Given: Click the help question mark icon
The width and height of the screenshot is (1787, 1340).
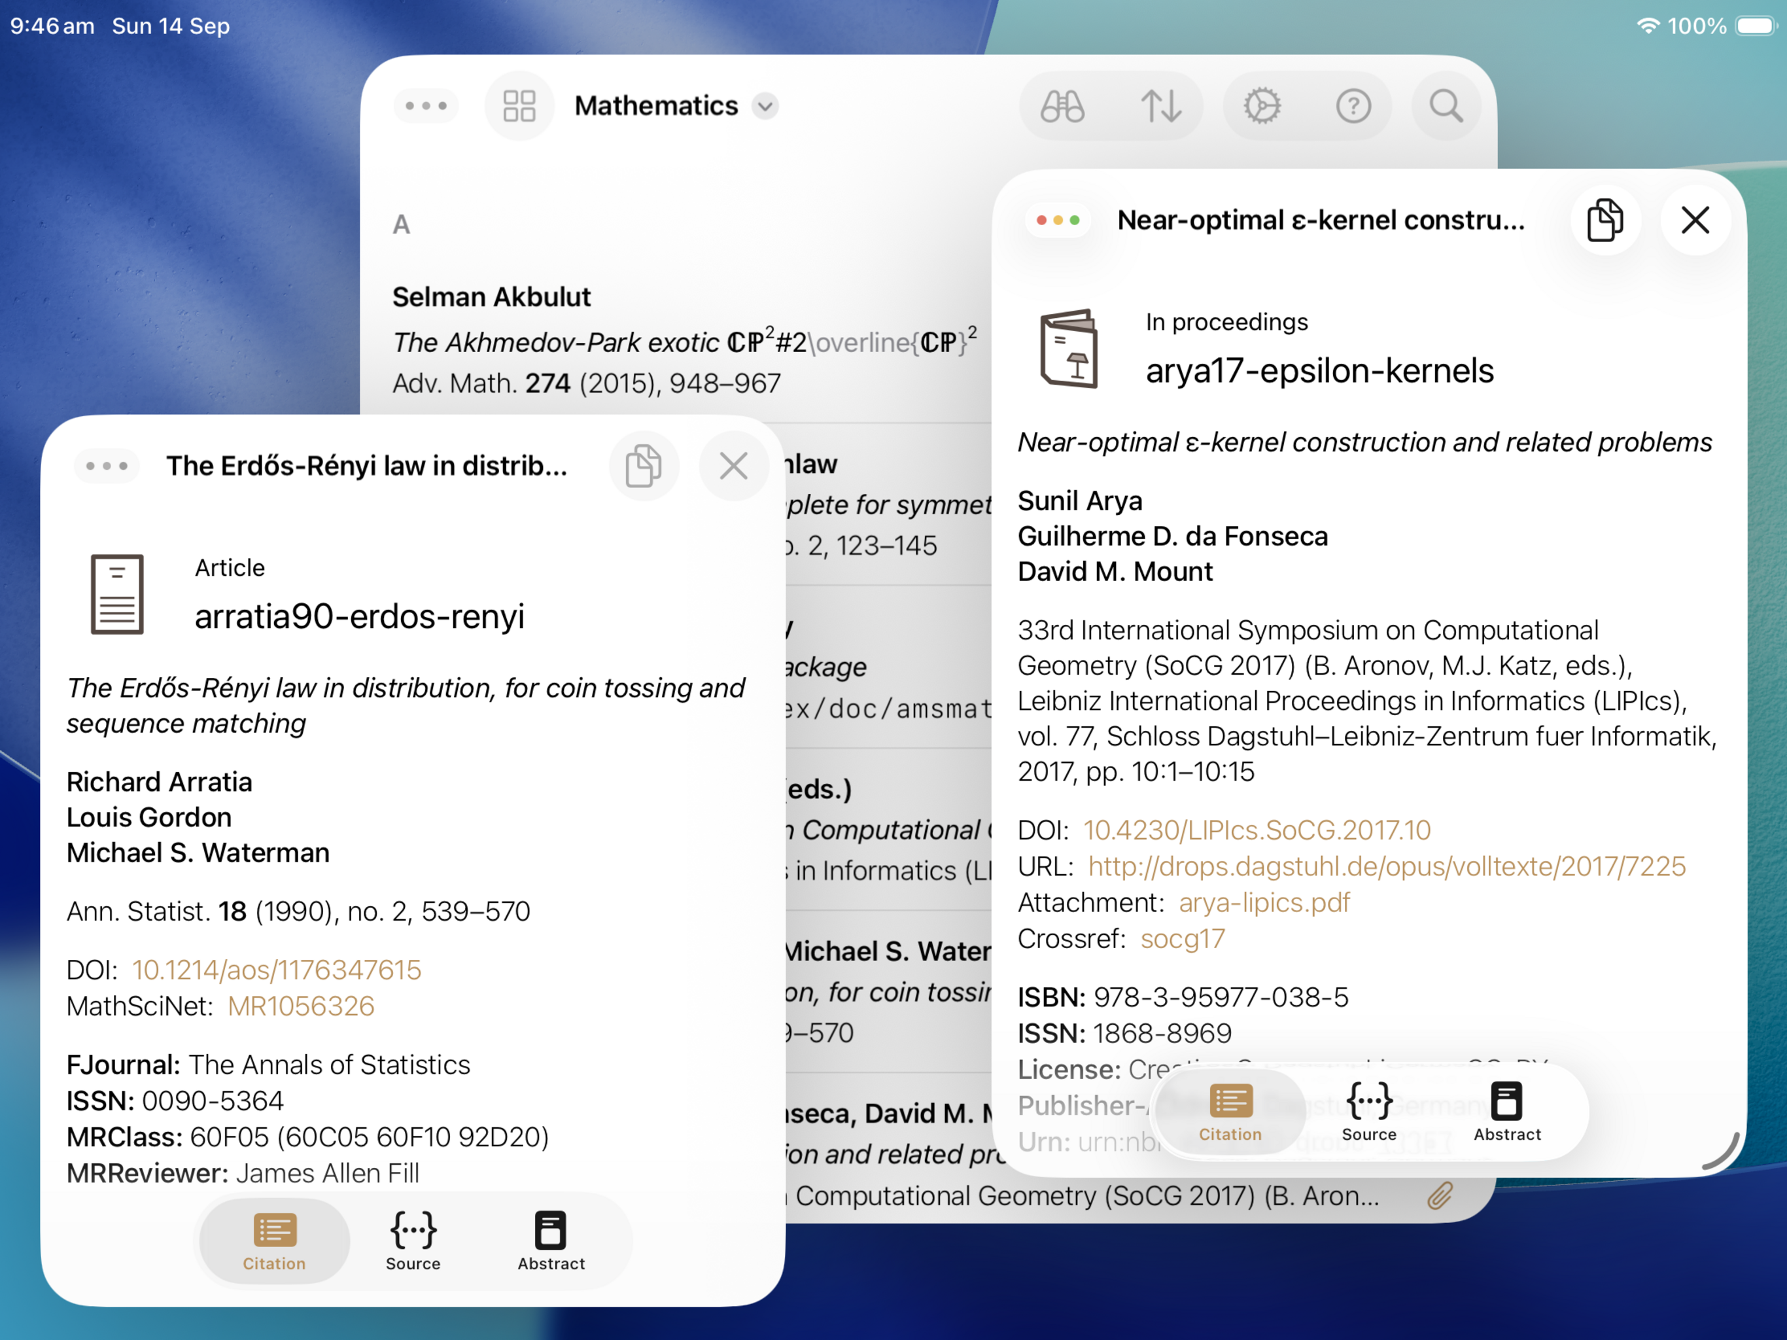Looking at the screenshot, I should point(1353,106).
